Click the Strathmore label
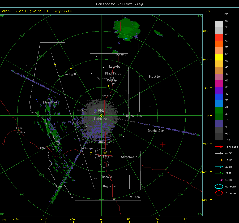 coord(129,157)
